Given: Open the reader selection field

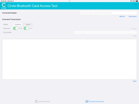Looking at the screenshot, I should click(x=108, y=13).
